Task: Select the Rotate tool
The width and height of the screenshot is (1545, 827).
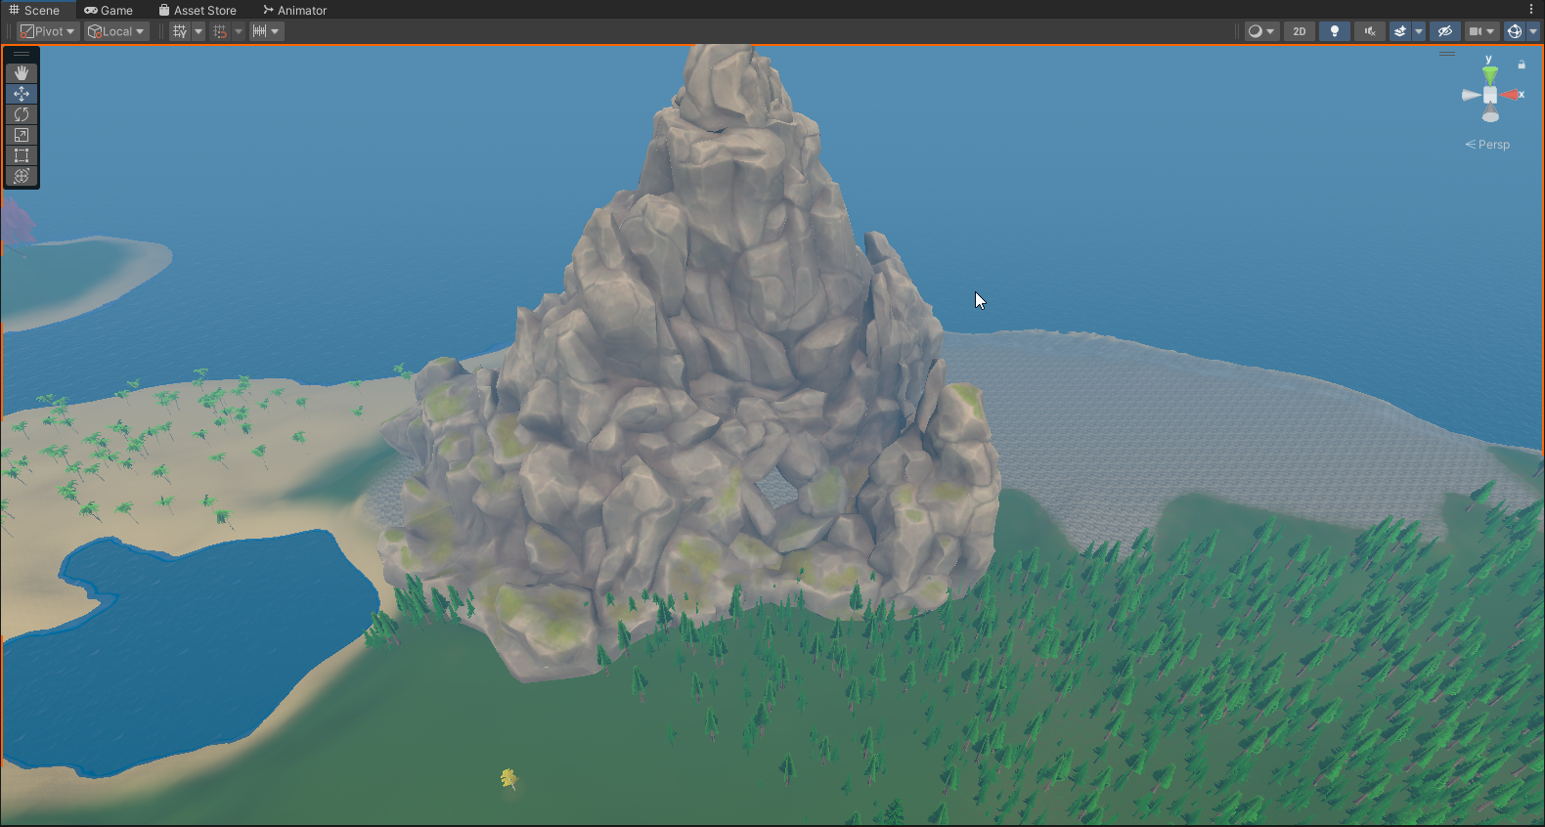Action: point(22,114)
